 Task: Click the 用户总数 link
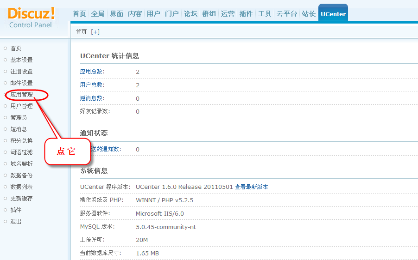[92, 85]
